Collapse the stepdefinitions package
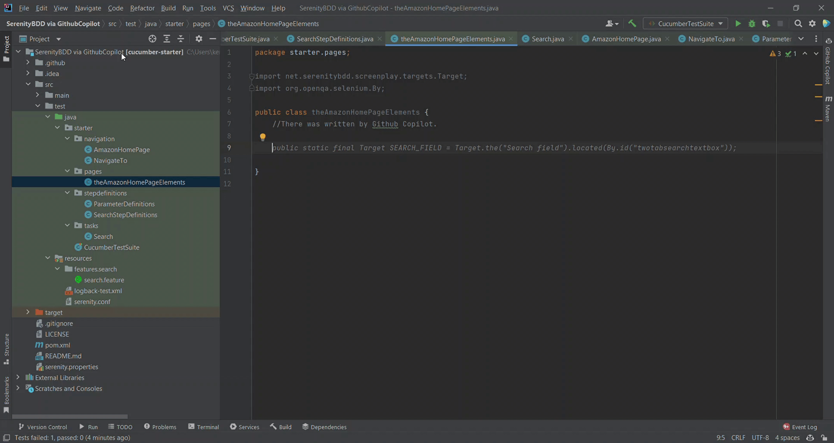 point(67,193)
